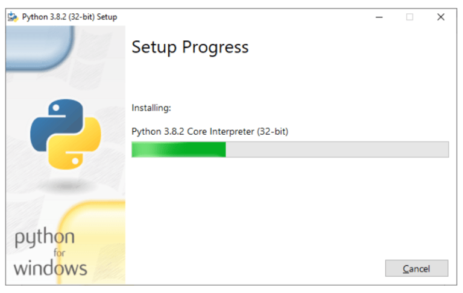Viewport: 463px width, 293px height.
Task: Click the gray unfilled portion of the progress bar
Action: (x=337, y=149)
